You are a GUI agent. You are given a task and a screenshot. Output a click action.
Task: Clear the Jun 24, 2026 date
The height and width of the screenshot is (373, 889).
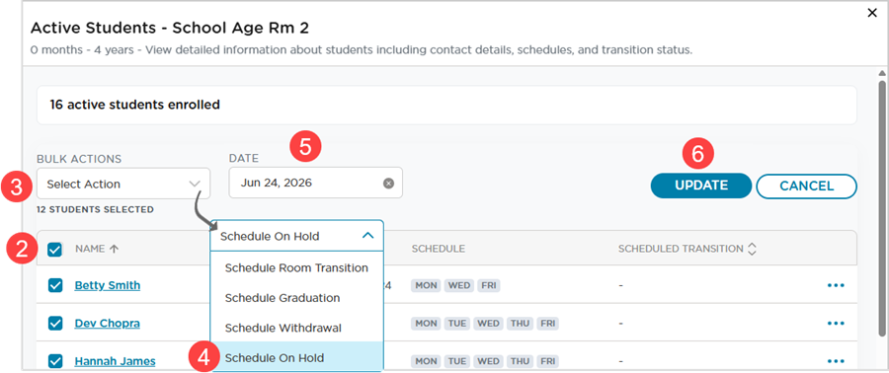[x=388, y=184]
